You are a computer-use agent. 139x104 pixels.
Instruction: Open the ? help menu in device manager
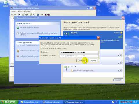(x=33, y=11)
